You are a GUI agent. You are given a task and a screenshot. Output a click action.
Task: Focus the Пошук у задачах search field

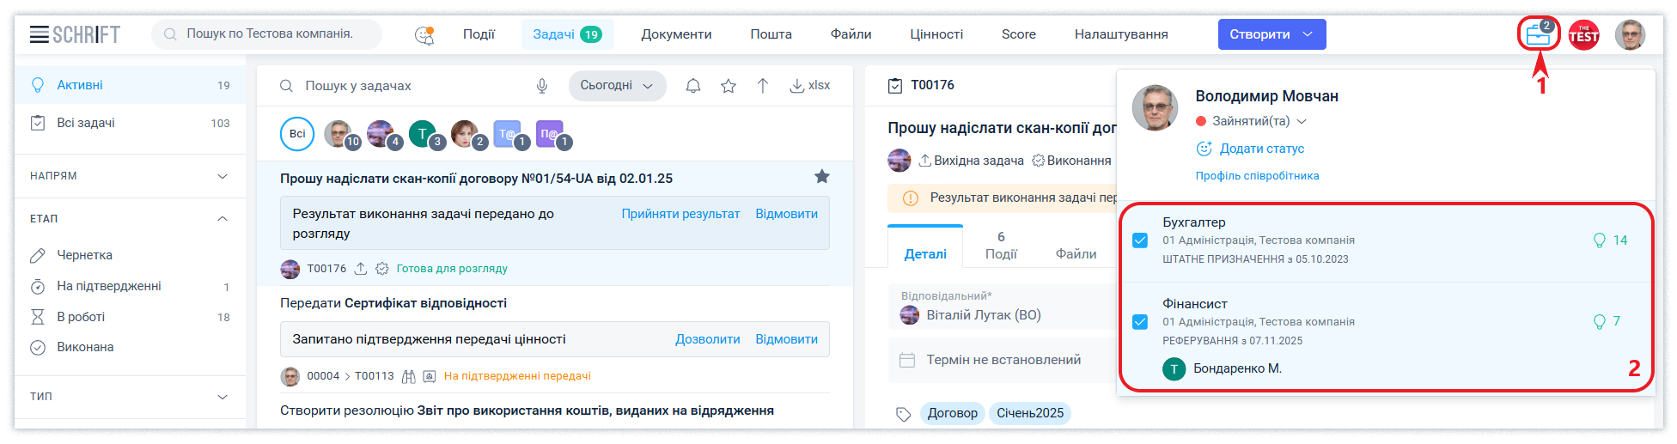point(412,86)
